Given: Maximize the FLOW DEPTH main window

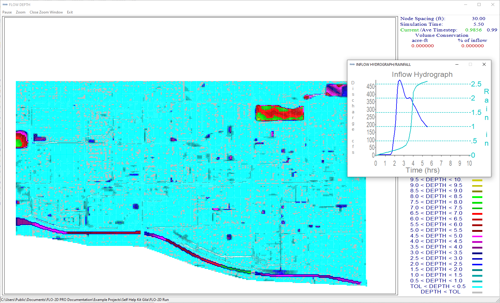Looking at the screenshot, I should pos(479,4).
